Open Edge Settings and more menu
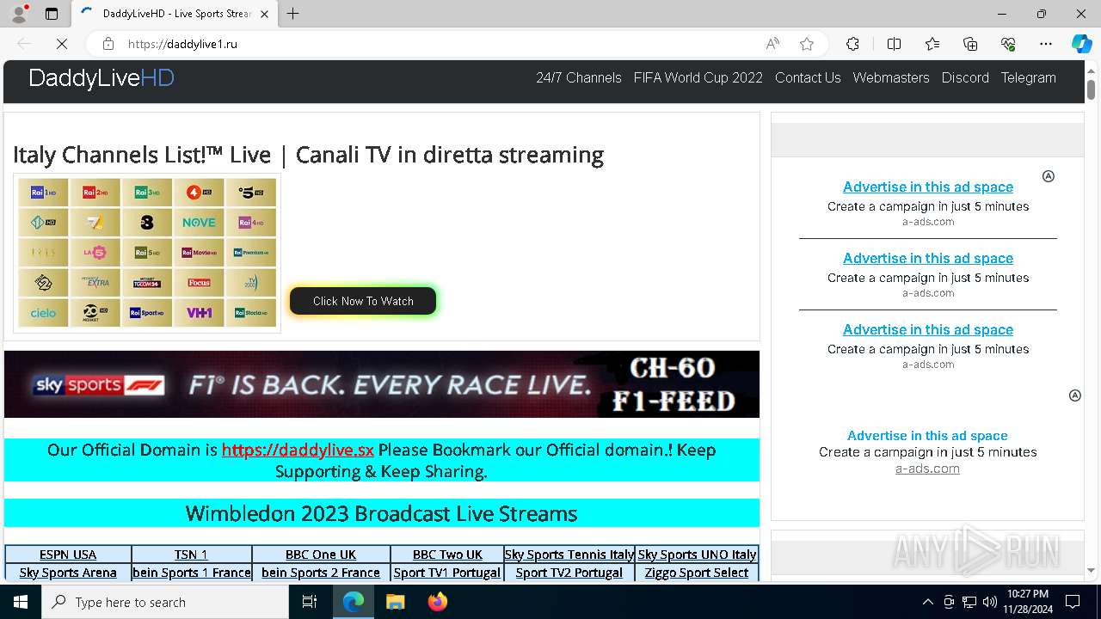Screen dimensions: 1101x619 (1046, 44)
